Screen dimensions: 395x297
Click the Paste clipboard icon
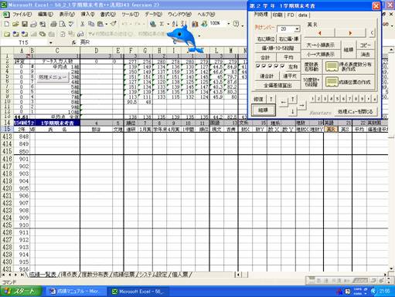click(100, 24)
